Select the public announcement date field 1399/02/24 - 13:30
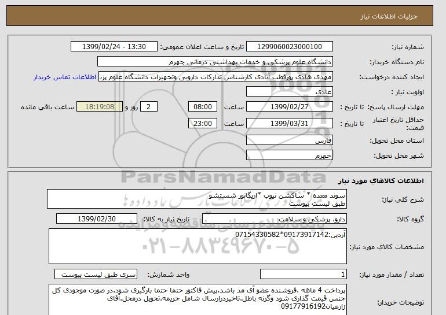Viewport: 446px width, 315px height. click(114, 47)
